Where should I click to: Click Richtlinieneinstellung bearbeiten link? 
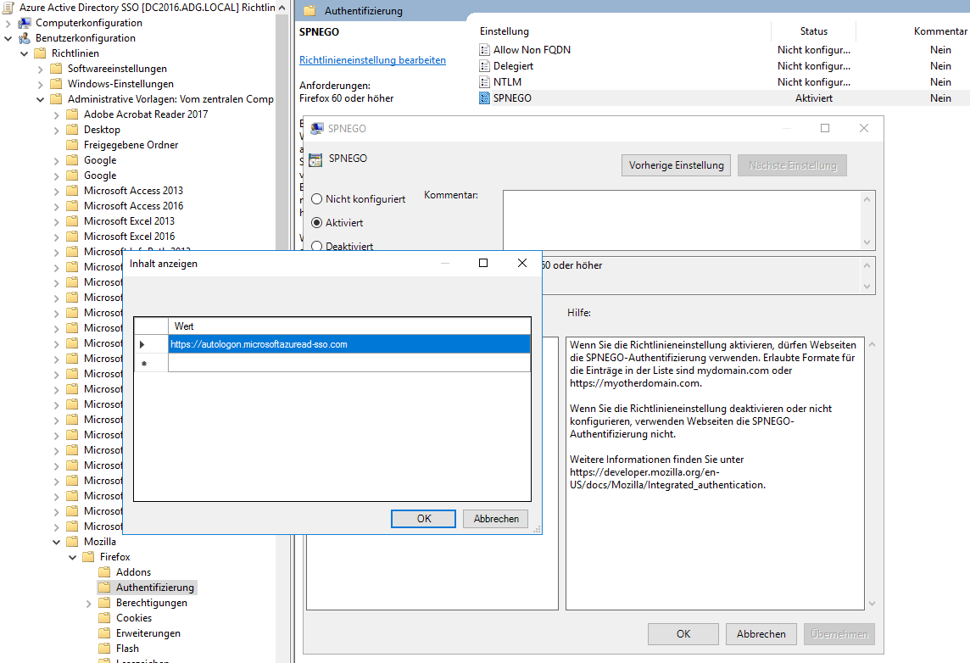pyautogui.click(x=372, y=60)
